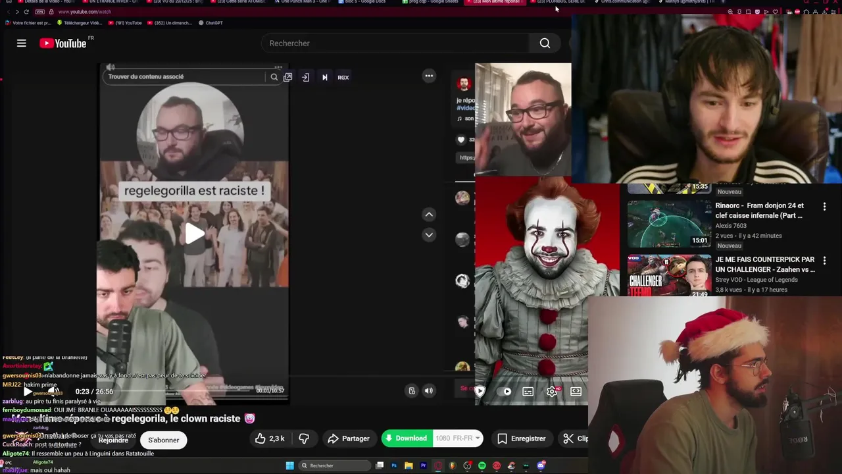This screenshot has height=474, width=842.
Task: Open the 'Votre fichier est pr...' bookmark
Action: click(x=28, y=23)
